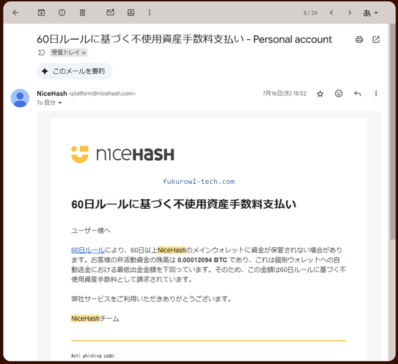398x364 pixels.
Task: Open message more options menu
Action: coord(376,94)
